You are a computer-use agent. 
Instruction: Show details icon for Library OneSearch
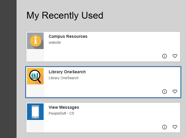(165, 92)
